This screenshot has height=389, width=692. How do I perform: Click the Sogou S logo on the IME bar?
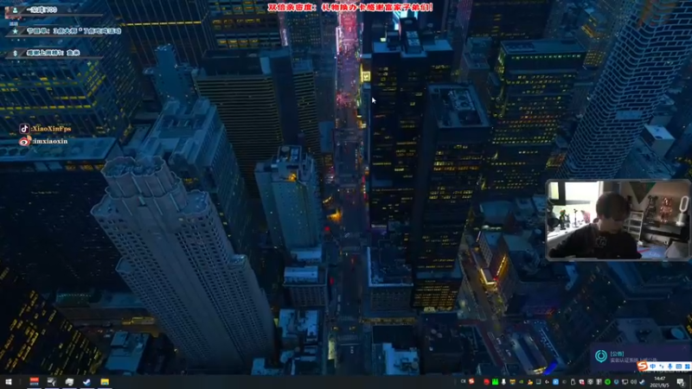click(642, 366)
